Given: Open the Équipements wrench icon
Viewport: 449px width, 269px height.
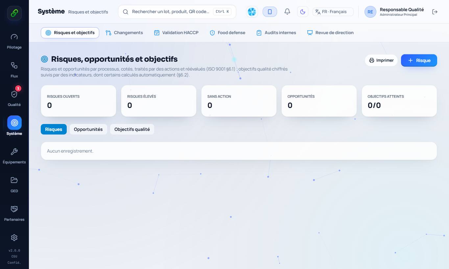Looking at the screenshot, I should coord(14,152).
